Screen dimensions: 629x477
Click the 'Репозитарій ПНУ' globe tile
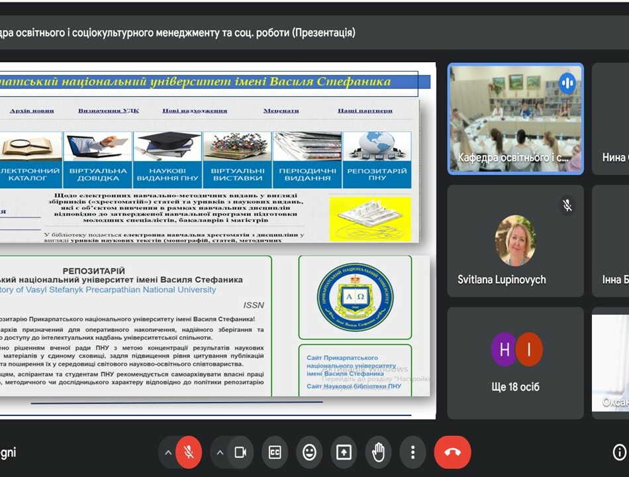[x=377, y=160]
